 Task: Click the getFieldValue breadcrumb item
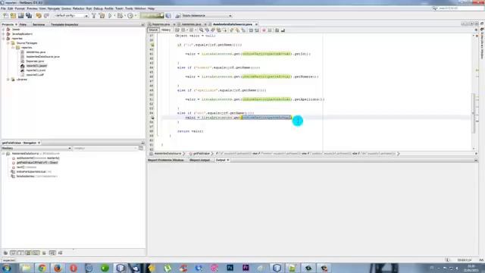tap(200, 153)
